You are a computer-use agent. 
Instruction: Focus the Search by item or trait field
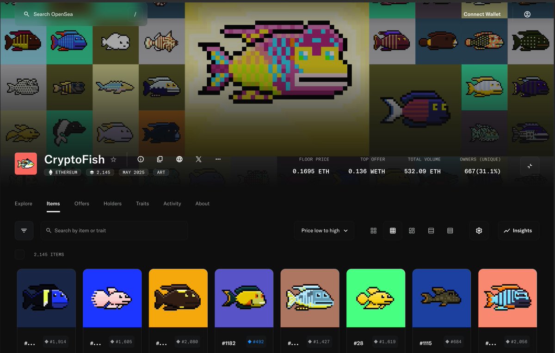tap(114, 231)
